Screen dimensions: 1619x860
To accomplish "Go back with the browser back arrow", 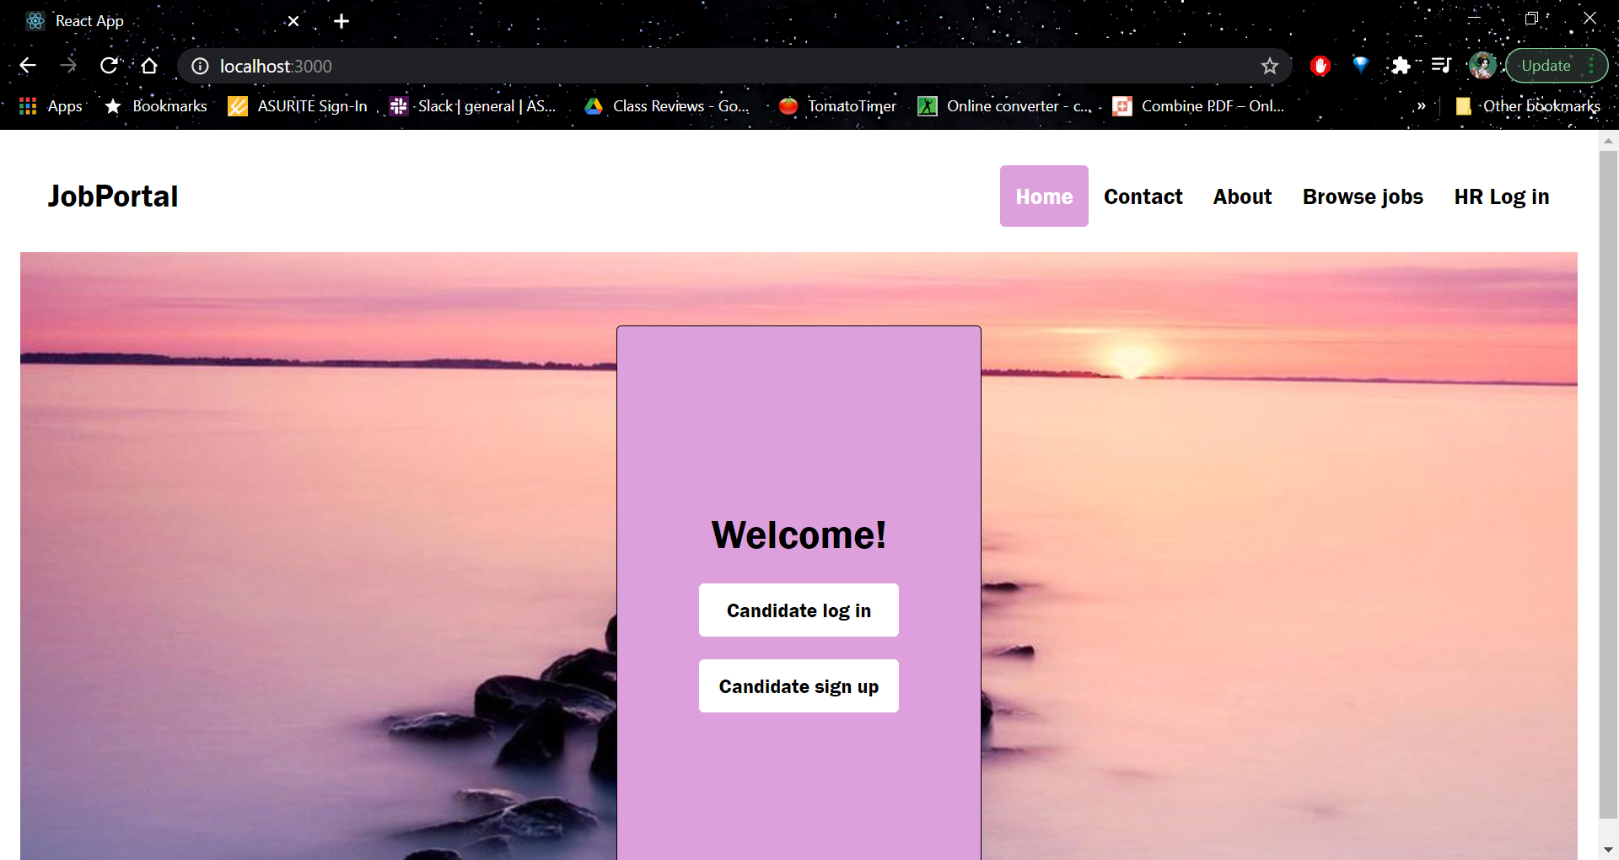I will [x=28, y=66].
